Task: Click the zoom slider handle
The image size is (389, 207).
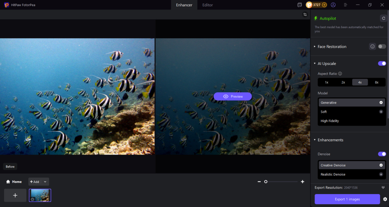Action: coord(266,182)
